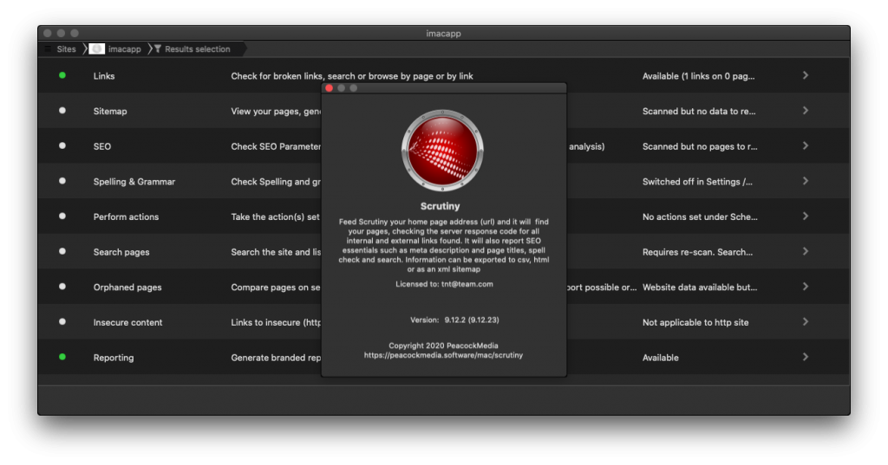Click the imacapp window title
The height and width of the screenshot is (465, 888).
443,34
